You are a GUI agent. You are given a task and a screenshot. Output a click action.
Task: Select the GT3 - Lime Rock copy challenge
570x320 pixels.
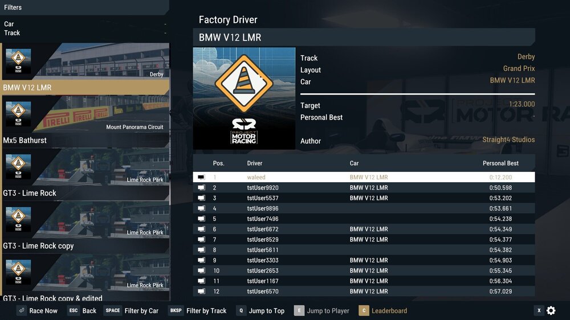point(85,227)
